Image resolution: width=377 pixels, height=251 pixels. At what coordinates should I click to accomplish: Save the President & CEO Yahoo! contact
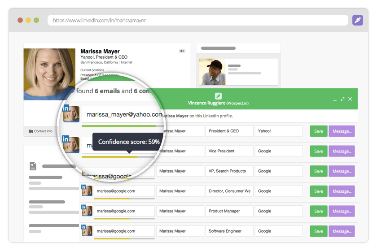click(x=319, y=131)
